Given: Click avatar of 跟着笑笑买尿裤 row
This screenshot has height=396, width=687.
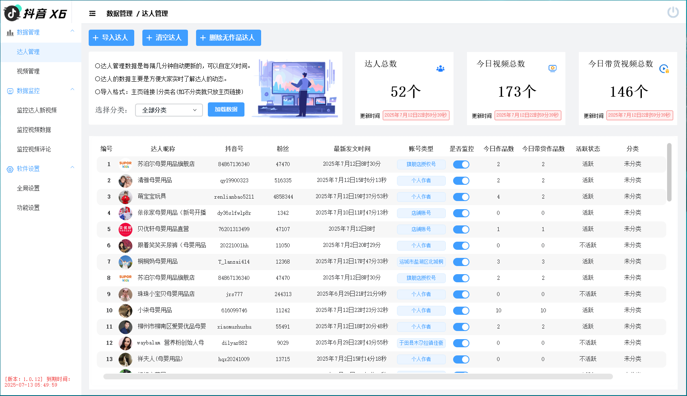Looking at the screenshot, I should coord(125,246).
